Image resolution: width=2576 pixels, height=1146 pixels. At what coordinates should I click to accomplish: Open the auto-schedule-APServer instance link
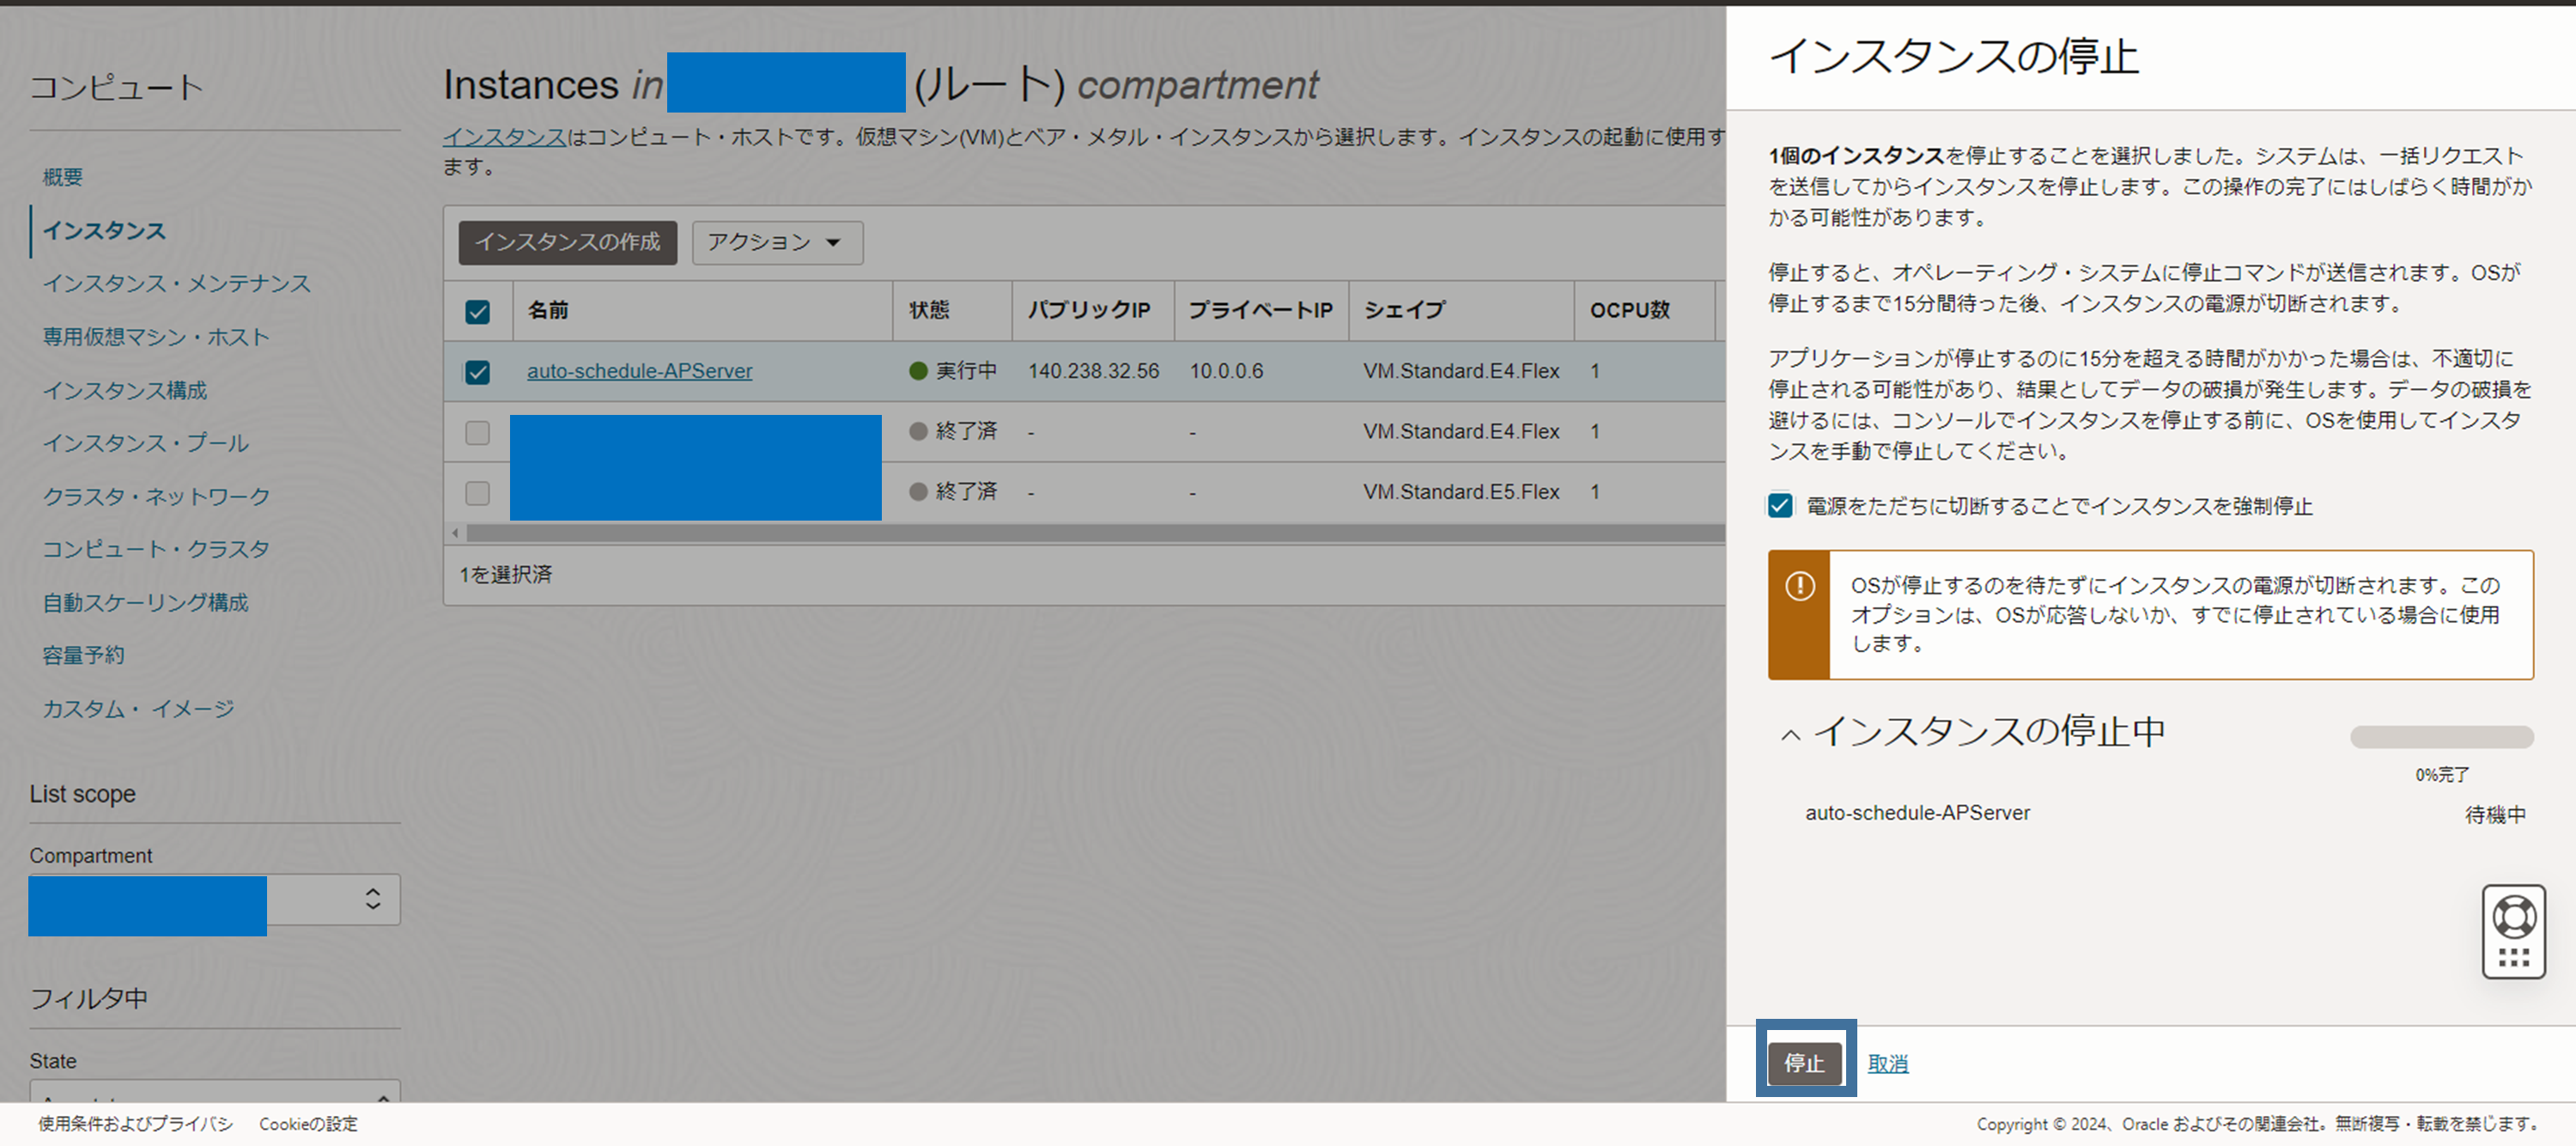(x=639, y=371)
